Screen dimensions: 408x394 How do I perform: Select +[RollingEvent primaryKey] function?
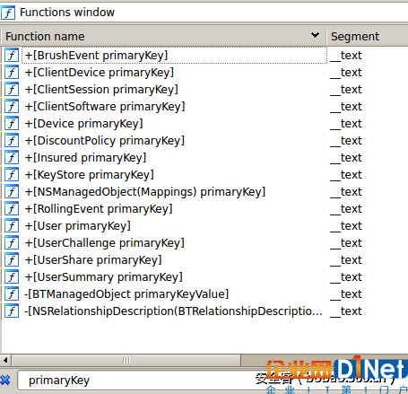[99, 208]
